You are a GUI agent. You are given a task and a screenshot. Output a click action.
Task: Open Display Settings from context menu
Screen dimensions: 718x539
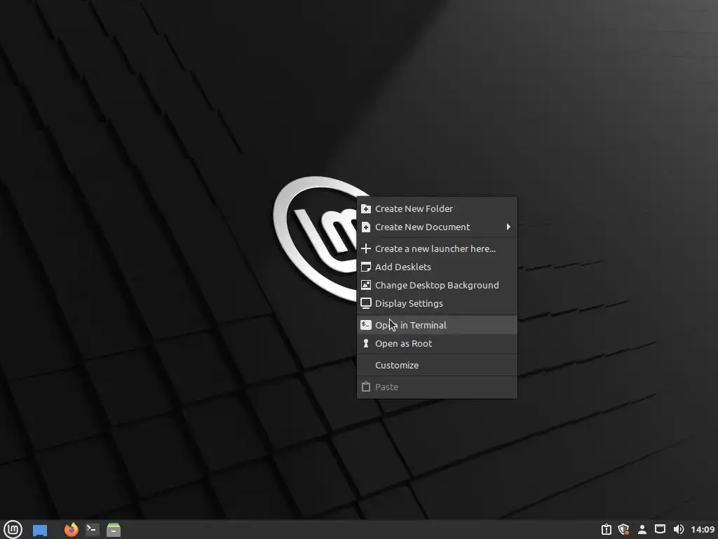point(437,303)
